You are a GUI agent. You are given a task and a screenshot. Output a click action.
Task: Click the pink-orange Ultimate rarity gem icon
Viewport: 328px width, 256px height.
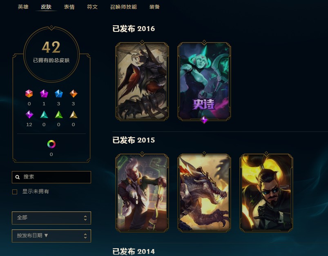click(x=29, y=93)
